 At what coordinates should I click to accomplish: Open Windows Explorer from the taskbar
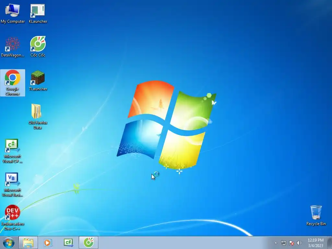coord(28,243)
